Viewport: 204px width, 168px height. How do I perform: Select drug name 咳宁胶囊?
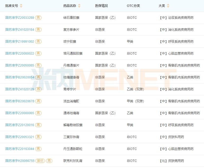[70, 42]
